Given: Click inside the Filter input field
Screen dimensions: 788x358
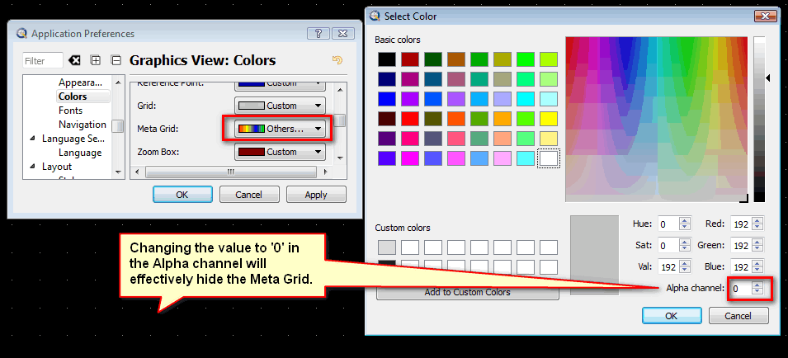Looking at the screenshot, I should pos(43,61).
